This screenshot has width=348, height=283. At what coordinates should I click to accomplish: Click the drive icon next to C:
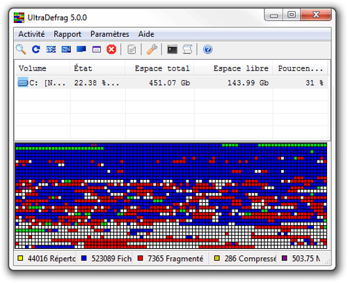(x=23, y=83)
